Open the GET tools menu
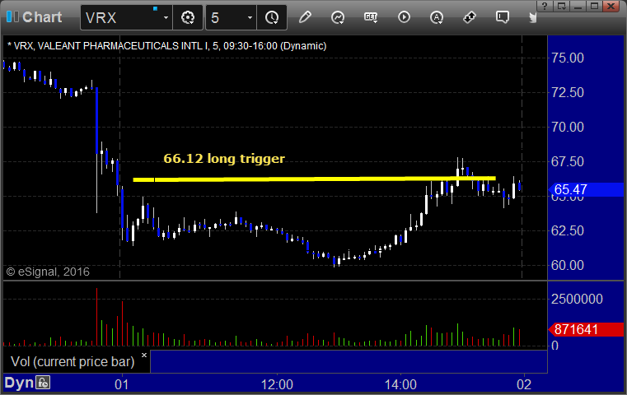The height and width of the screenshot is (395, 627). pyautogui.click(x=371, y=17)
